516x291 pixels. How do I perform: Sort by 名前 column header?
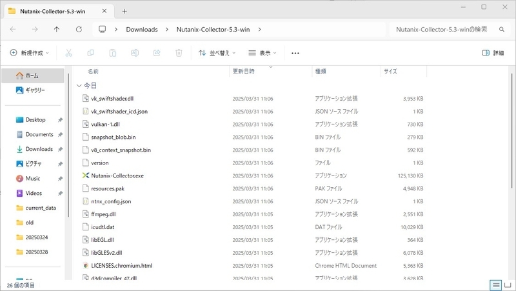(93, 71)
